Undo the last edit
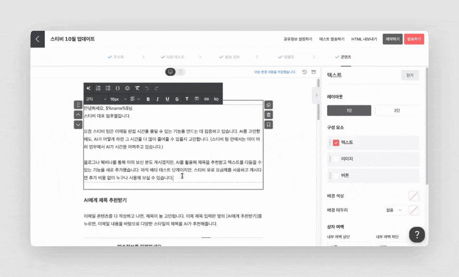 tap(147, 88)
